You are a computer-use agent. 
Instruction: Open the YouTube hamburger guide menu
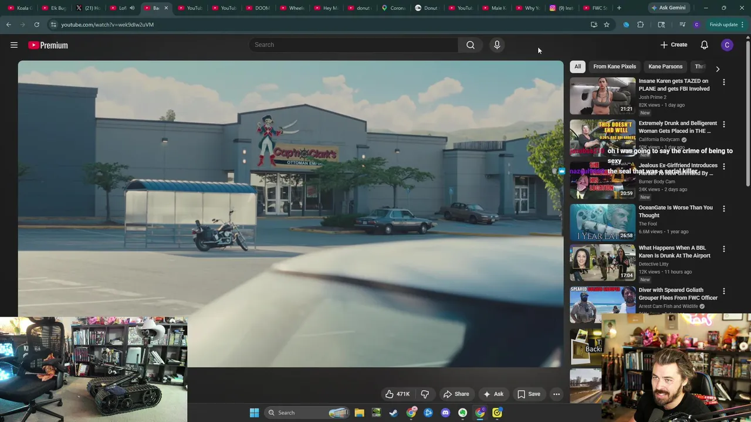point(14,45)
